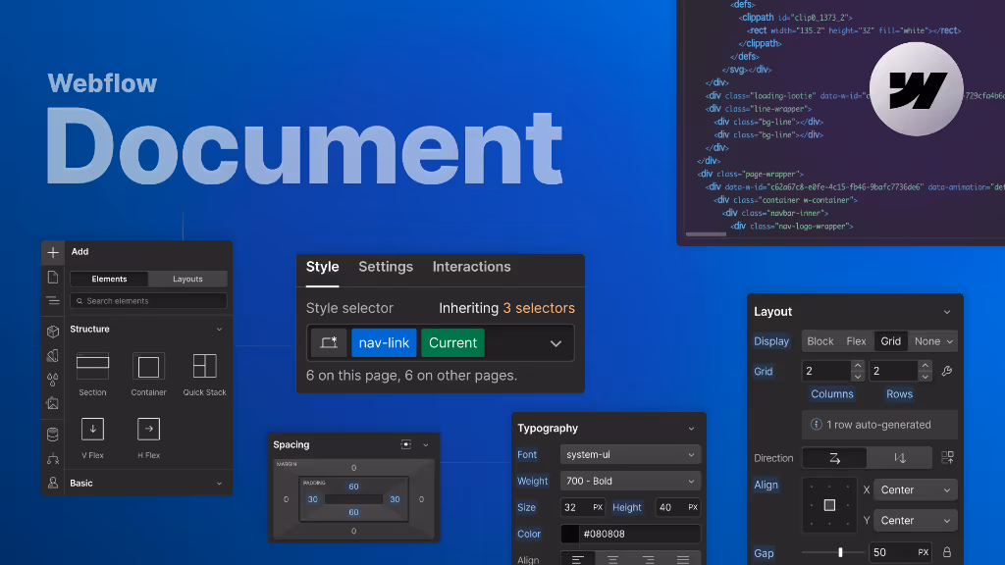Image resolution: width=1005 pixels, height=565 pixels.
Task: Increase the grid Columns stepper
Action: click(x=858, y=366)
